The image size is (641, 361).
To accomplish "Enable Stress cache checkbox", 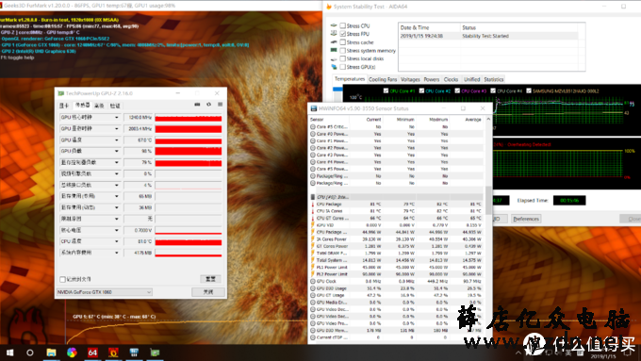I will [x=342, y=42].
